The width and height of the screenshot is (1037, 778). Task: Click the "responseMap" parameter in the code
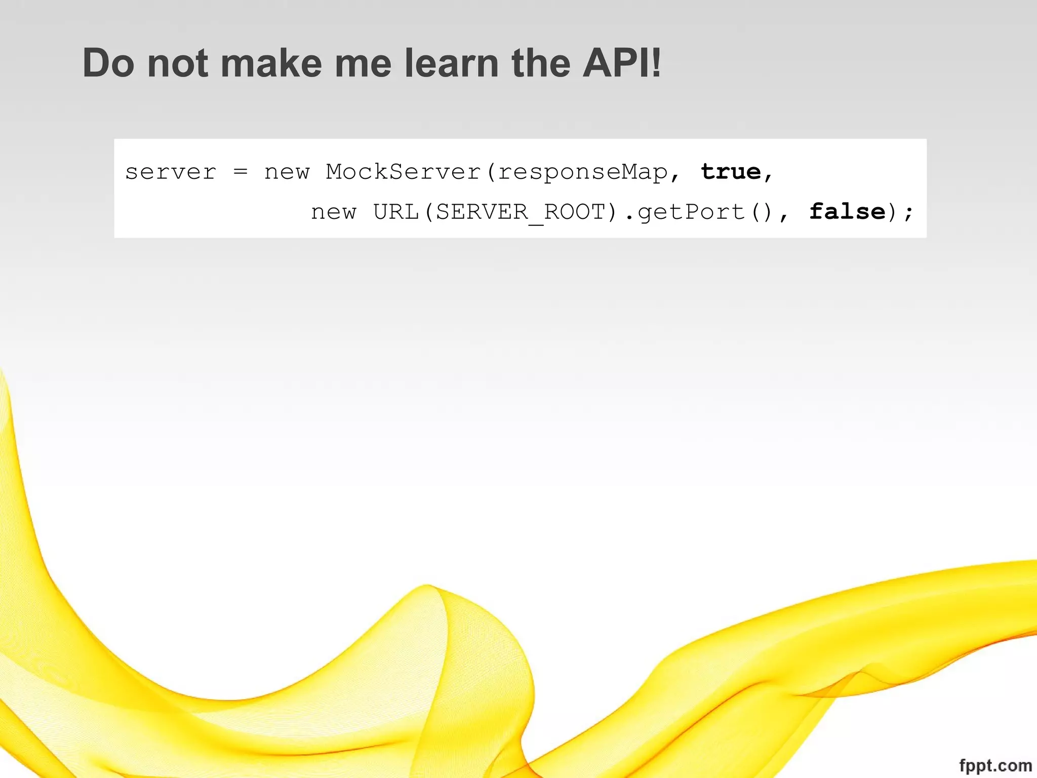(583, 173)
